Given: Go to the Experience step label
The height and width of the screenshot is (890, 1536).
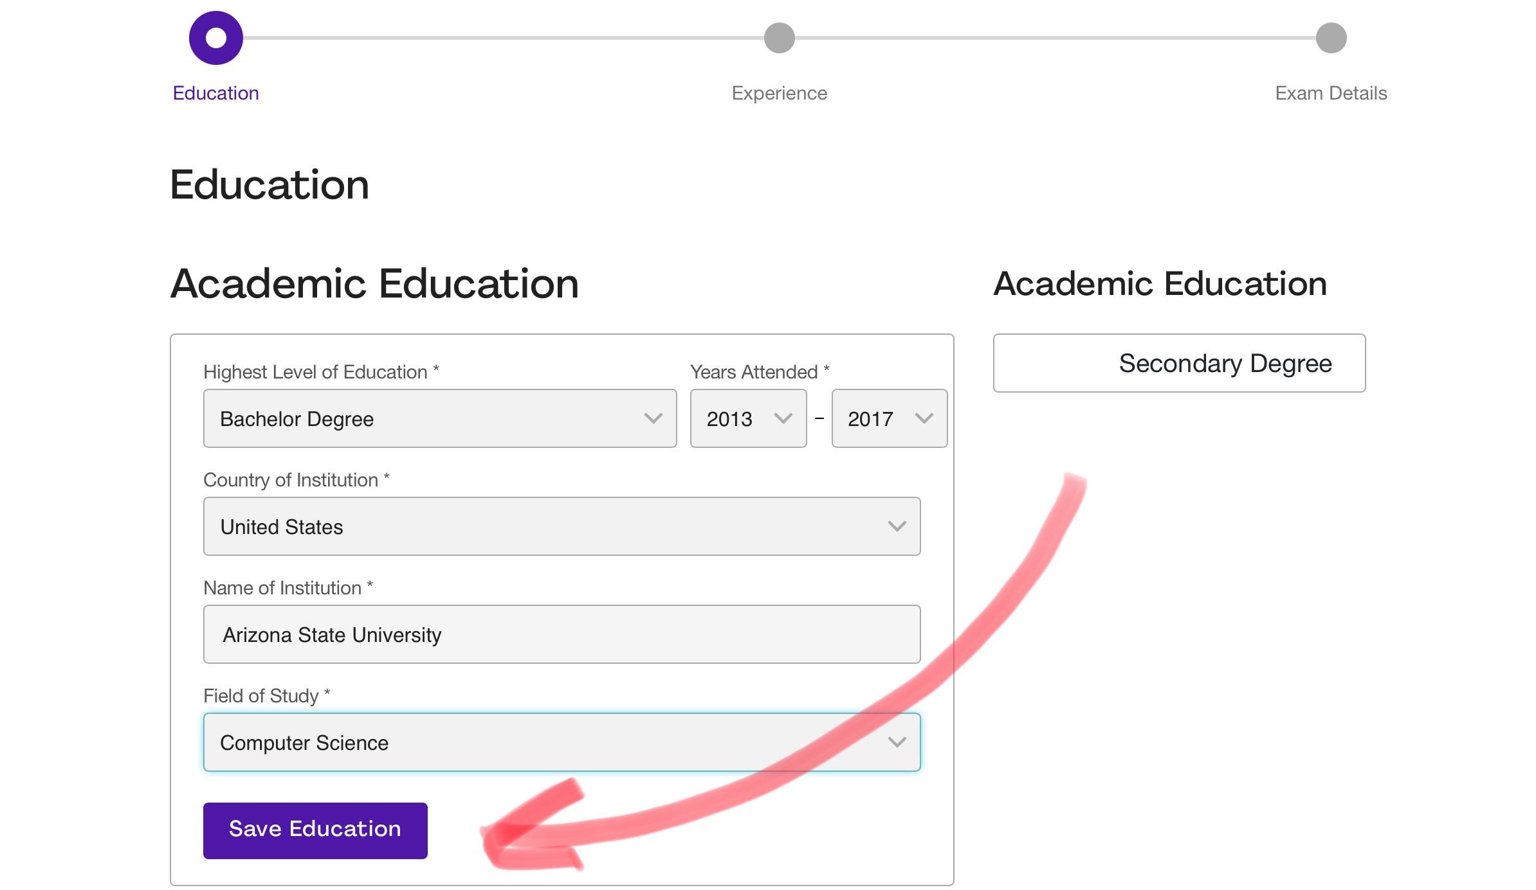Looking at the screenshot, I should (779, 93).
